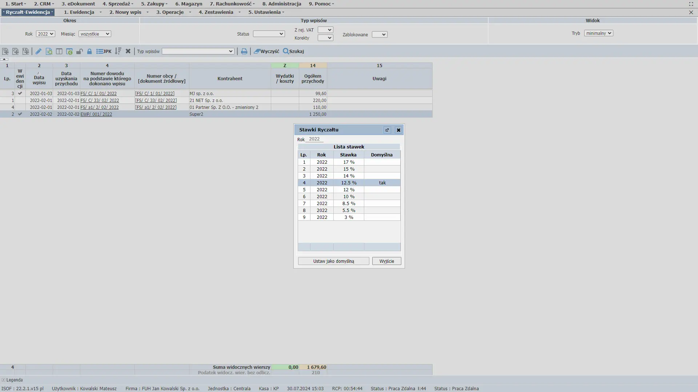Click the printer icon
Viewport: 698px width, 392px height.
click(x=244, y=52)
